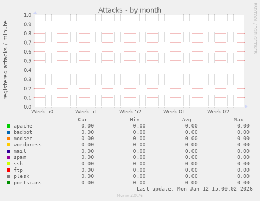Click the apache green legend swatch
Viewport: 260px width, 201px height.
click(9, 126)
